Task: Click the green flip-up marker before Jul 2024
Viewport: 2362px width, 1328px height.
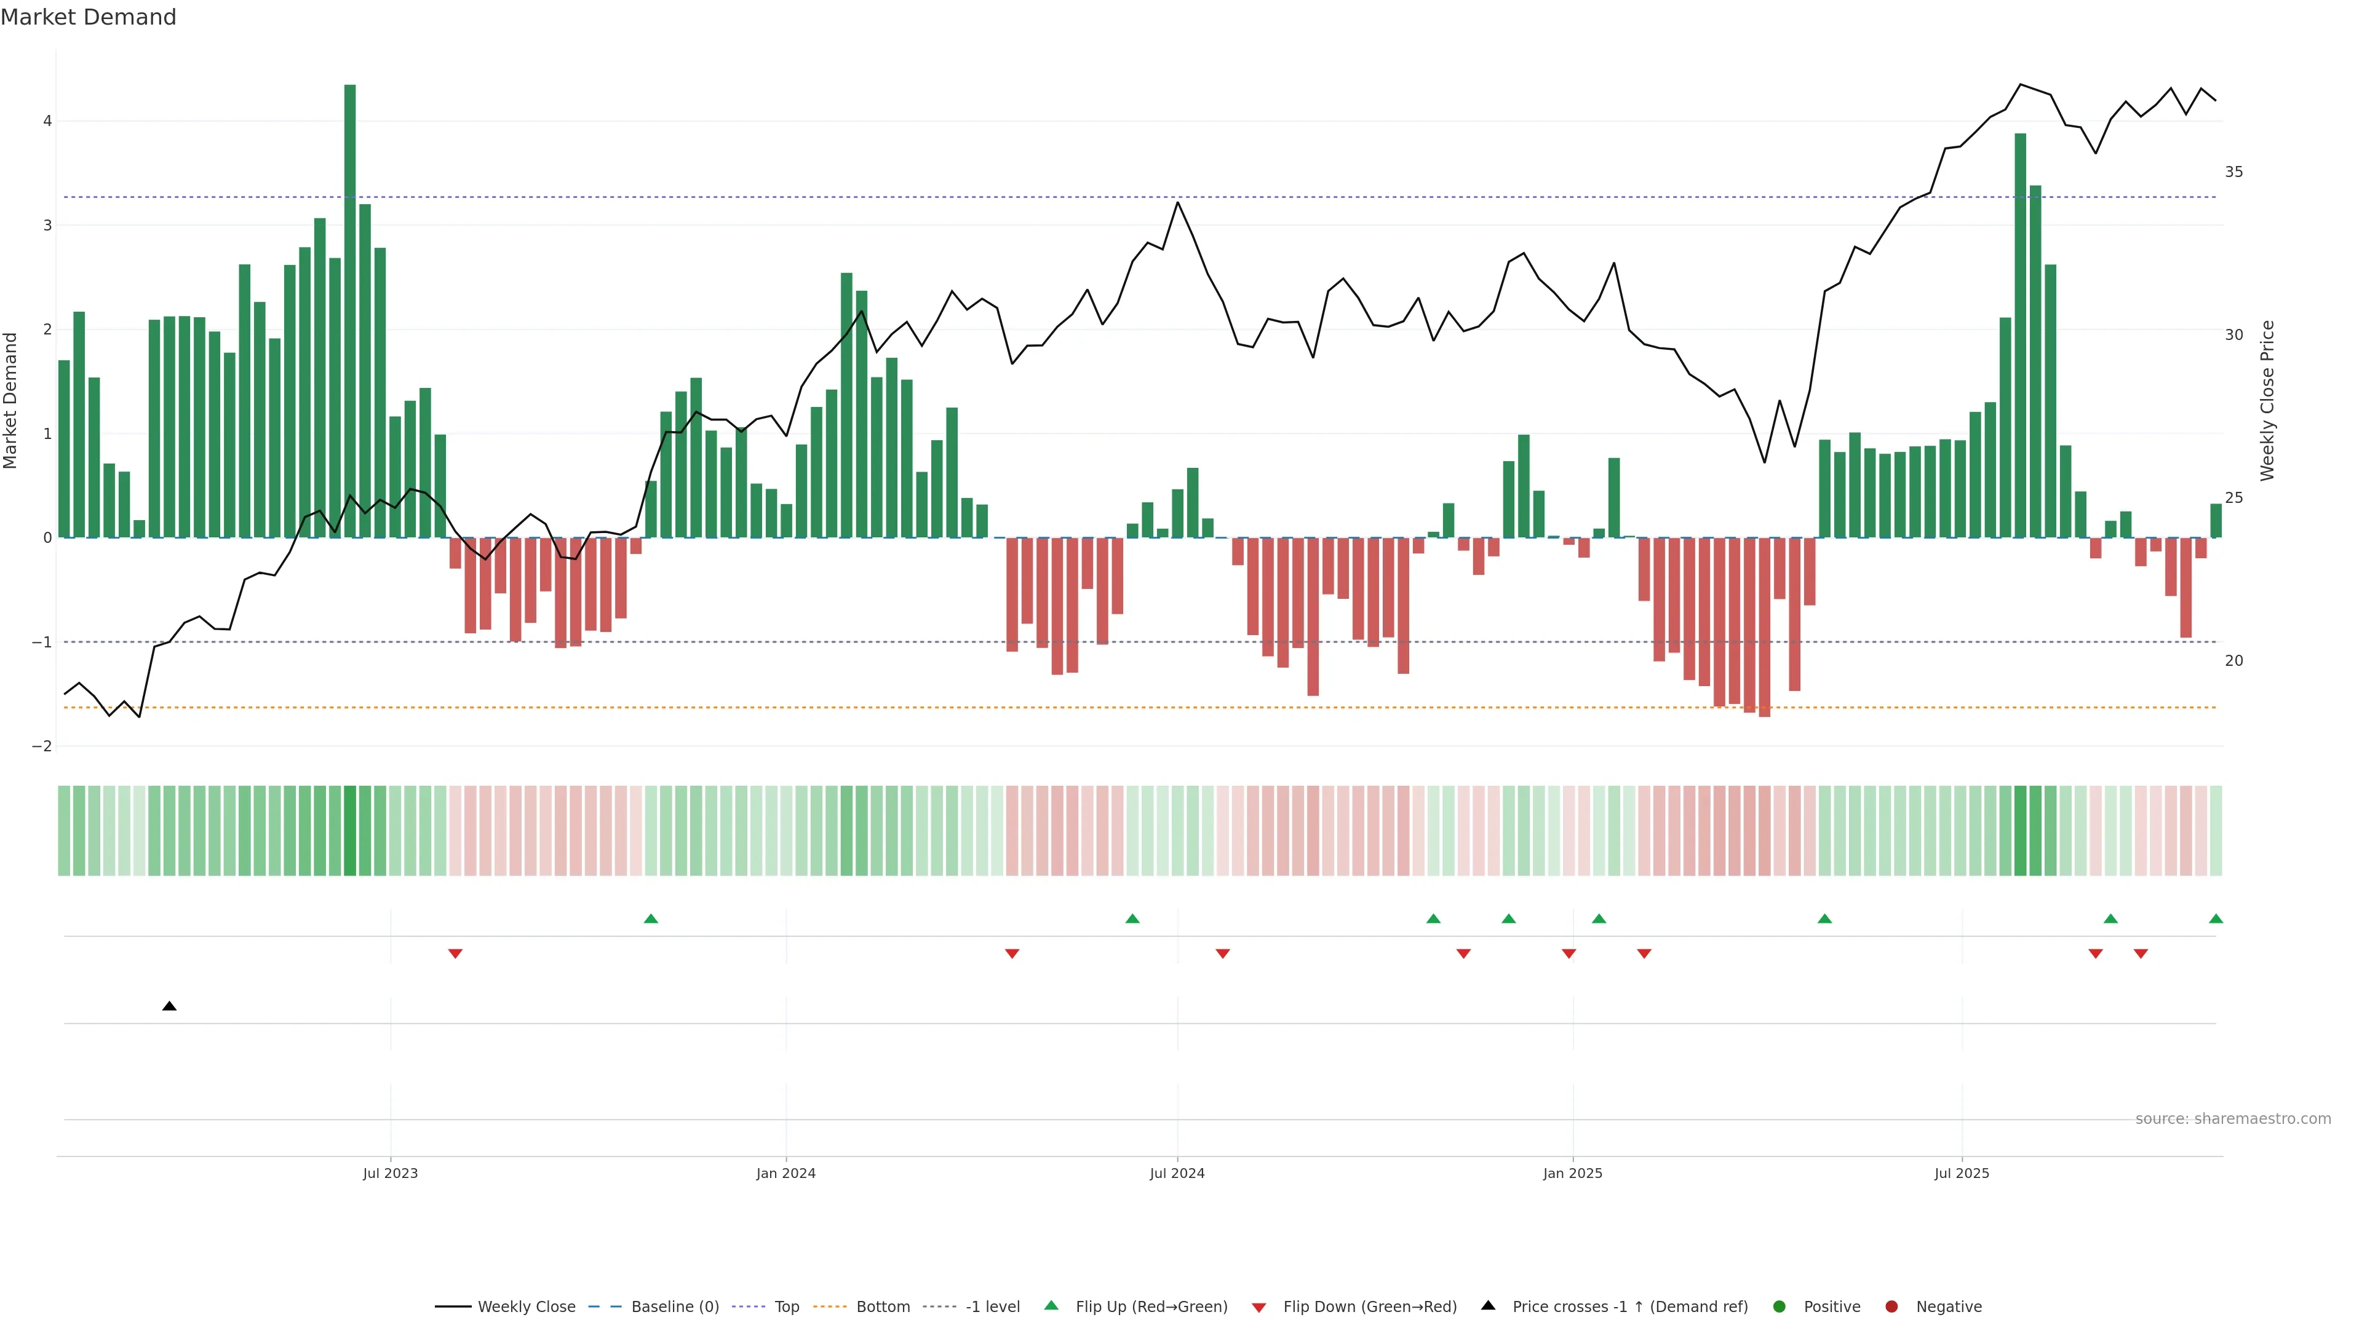Action: tap(1132, 919)
